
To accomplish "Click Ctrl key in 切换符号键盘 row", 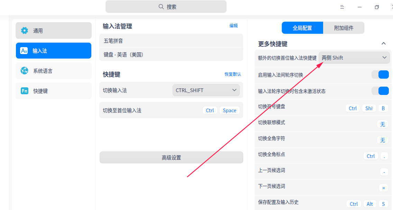I will pos(353,108).
